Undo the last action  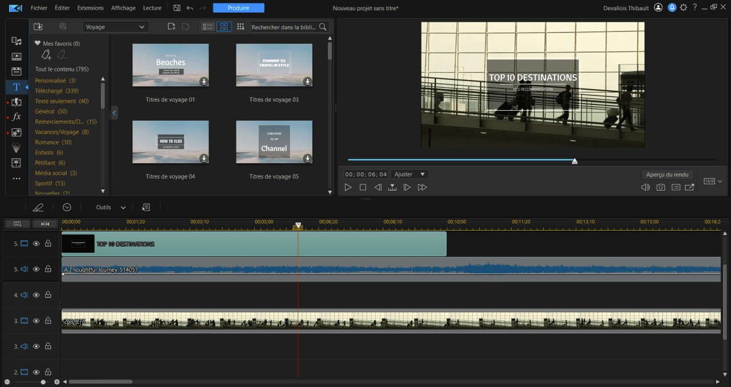pyautogui.click(x=190, y=8)
